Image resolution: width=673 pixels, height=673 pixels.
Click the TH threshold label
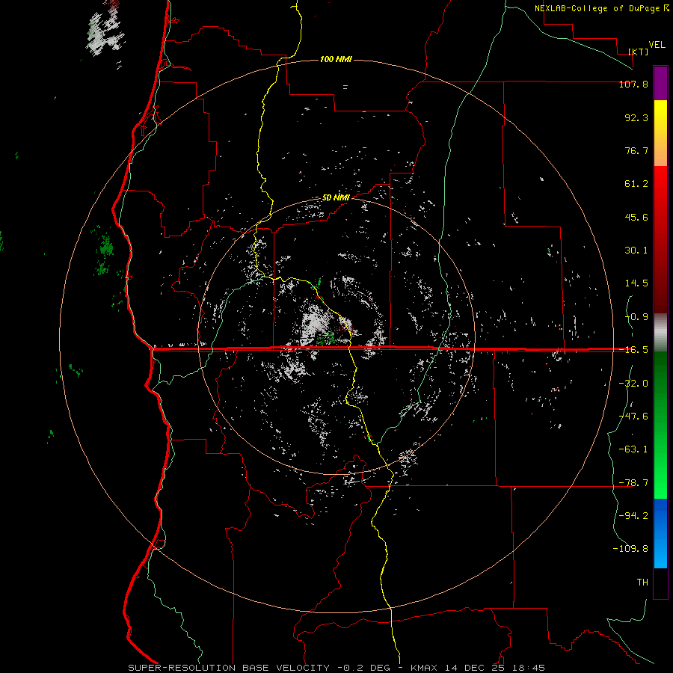[x=642, y=583]
